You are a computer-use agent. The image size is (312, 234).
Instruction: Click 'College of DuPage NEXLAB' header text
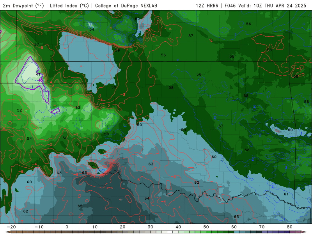[126, 5]
